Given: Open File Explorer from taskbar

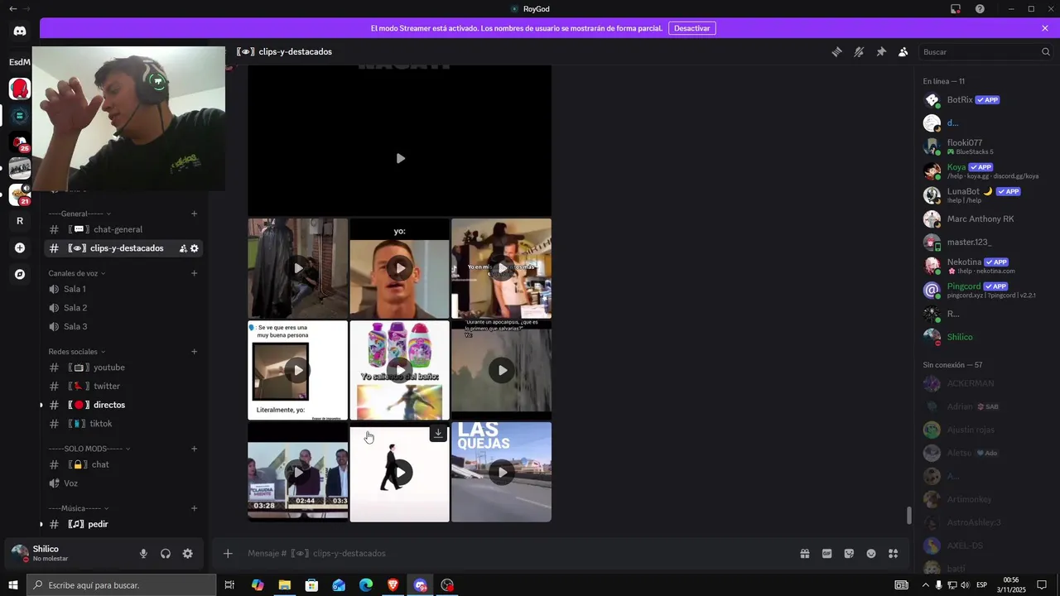Looking at the screenshot, I should 284,585.
